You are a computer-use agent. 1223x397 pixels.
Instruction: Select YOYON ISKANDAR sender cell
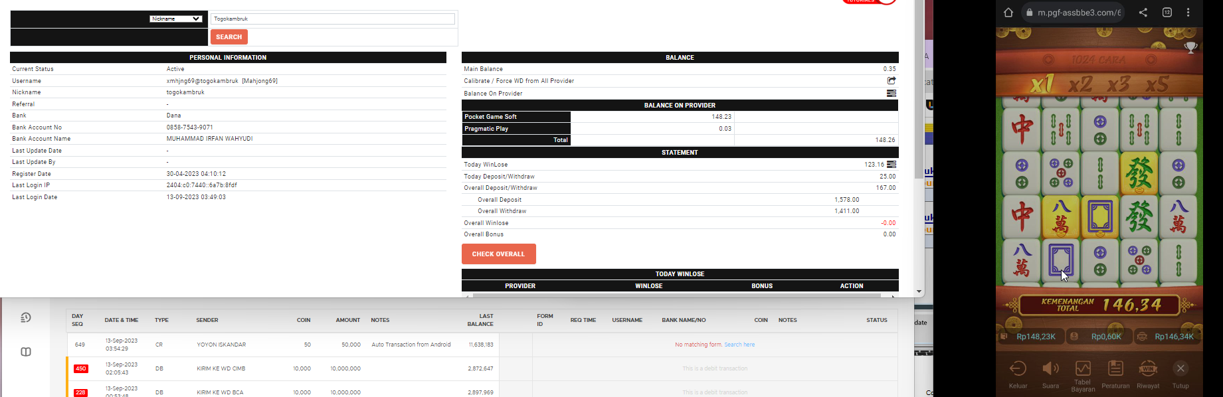coord(221,345)
